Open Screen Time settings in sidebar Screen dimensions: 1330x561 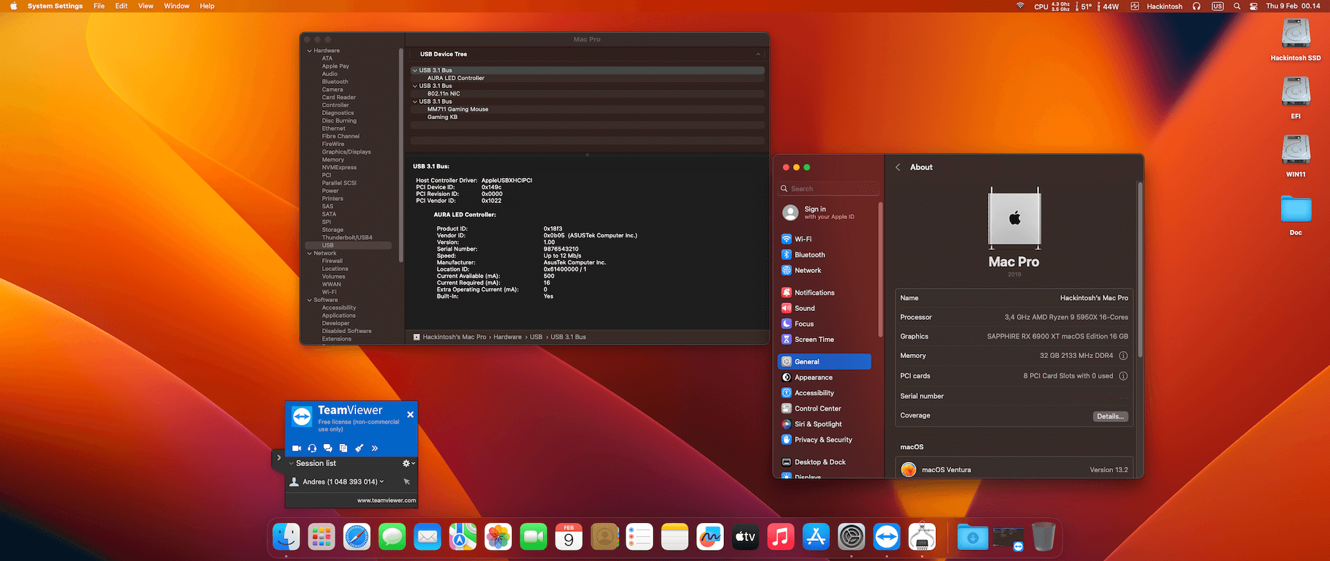point(824,339)
